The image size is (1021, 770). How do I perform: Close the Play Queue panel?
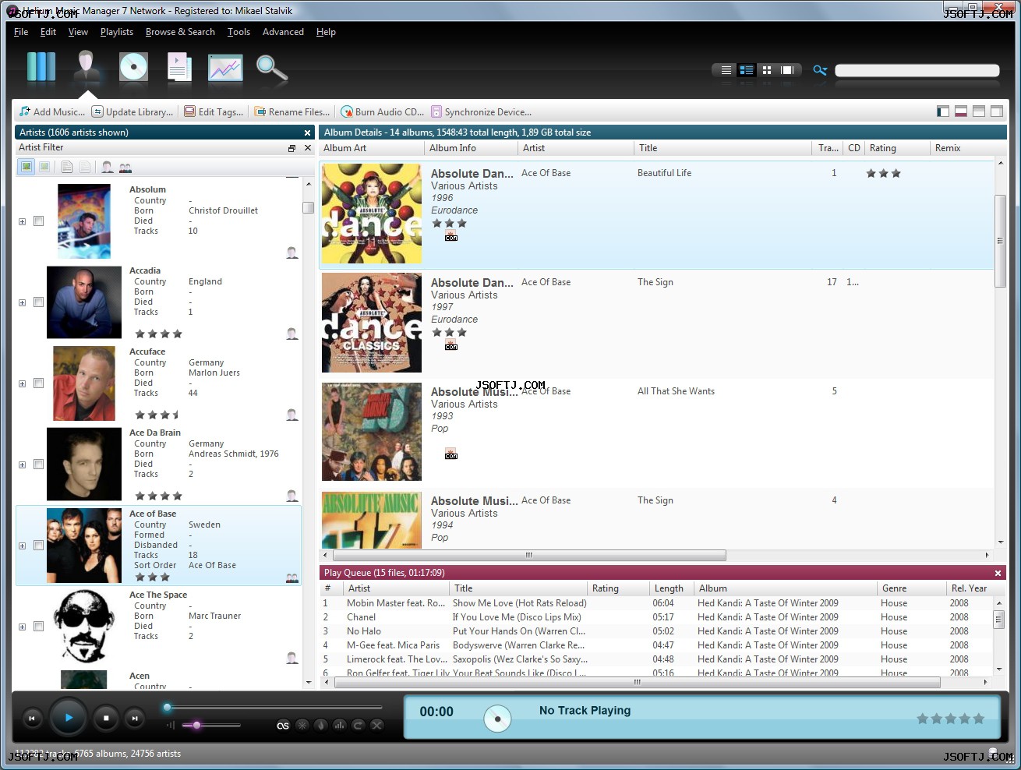[x=998, y=573]
